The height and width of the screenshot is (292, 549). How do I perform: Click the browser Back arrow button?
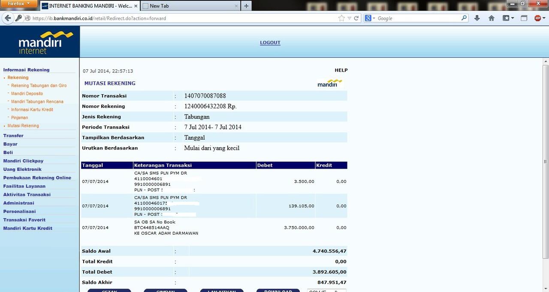point(7,18)
